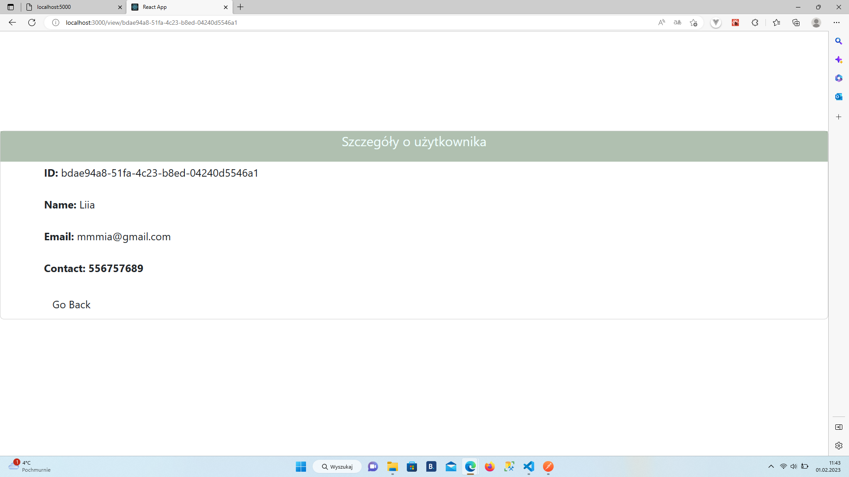Add page to favorites star

pyautogui.click(x=693, y=23)
